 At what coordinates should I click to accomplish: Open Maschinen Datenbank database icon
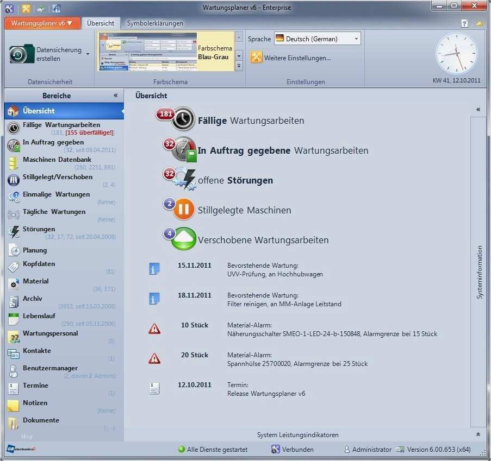(x=13, y=163)
